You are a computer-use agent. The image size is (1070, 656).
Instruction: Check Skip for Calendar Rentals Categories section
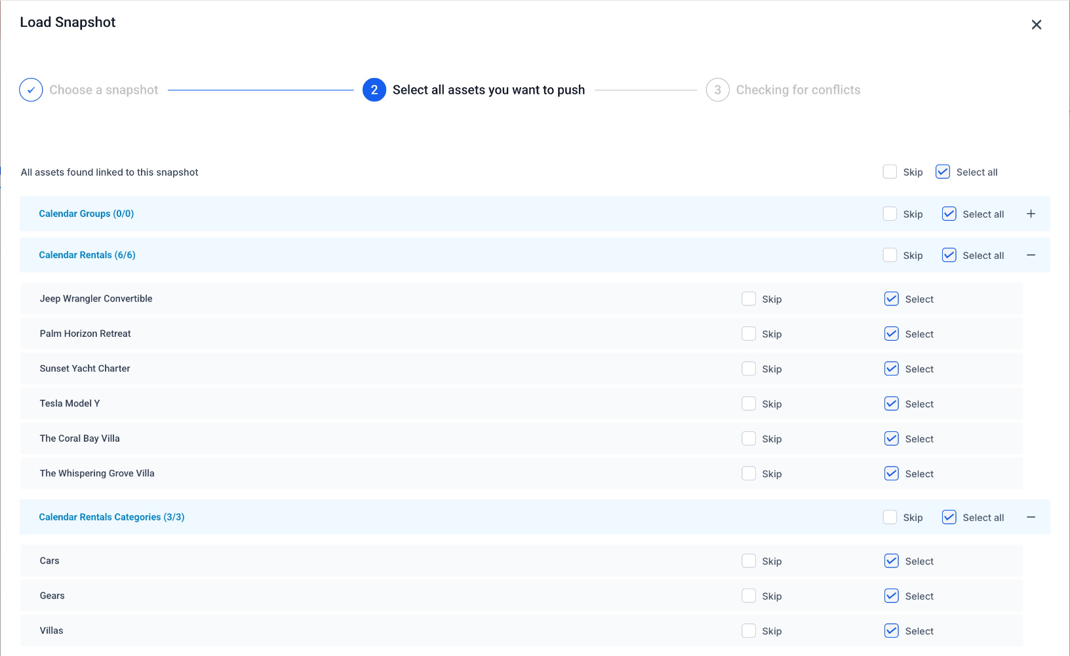coord(890,517)
